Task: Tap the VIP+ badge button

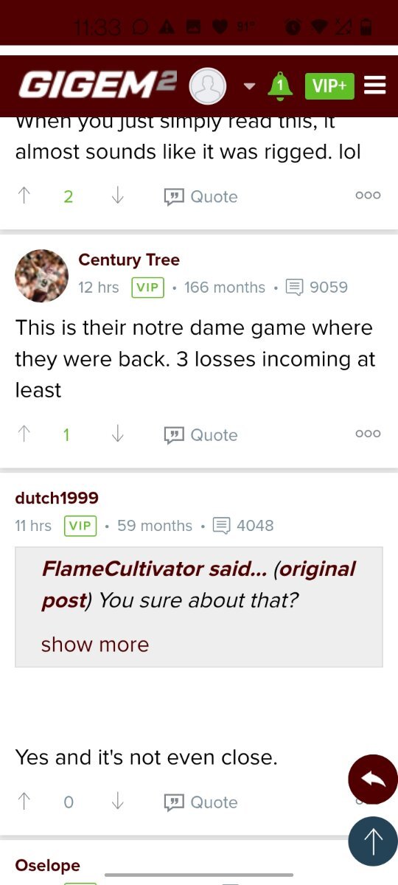Action: [329, 86]
